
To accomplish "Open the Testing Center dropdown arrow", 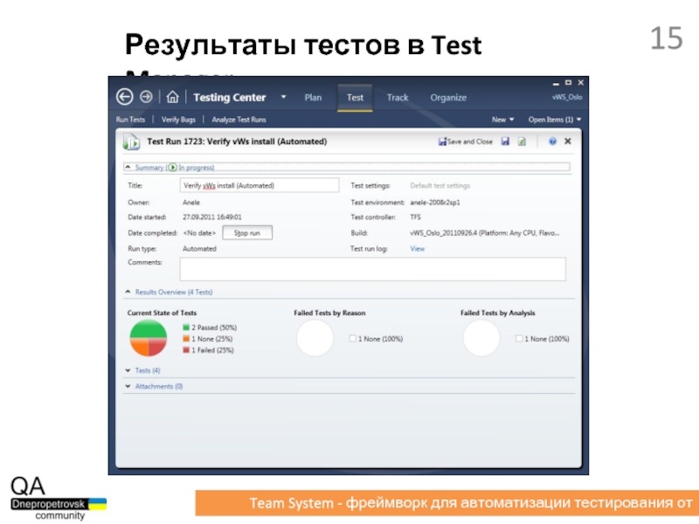I will (283, 97).
